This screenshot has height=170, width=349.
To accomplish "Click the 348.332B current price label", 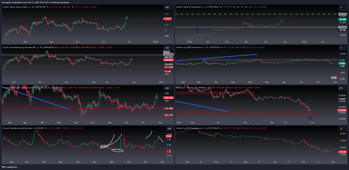I will [x=169, y=98].
